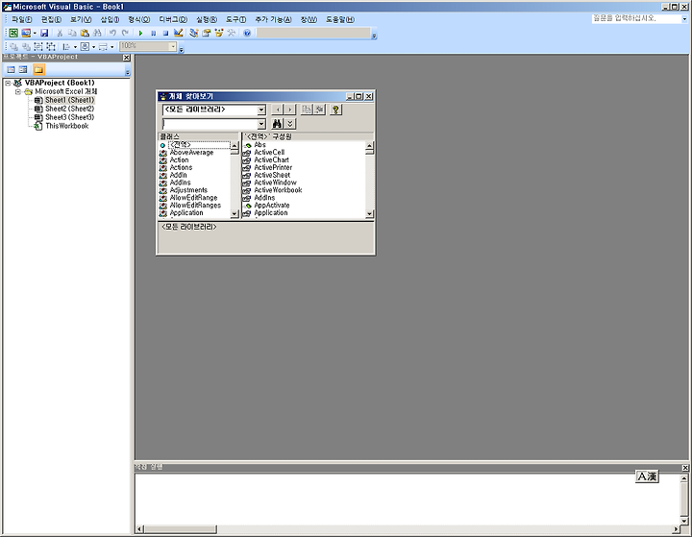
Task: Click the Redo arrow icon
Action: (125, 33)
